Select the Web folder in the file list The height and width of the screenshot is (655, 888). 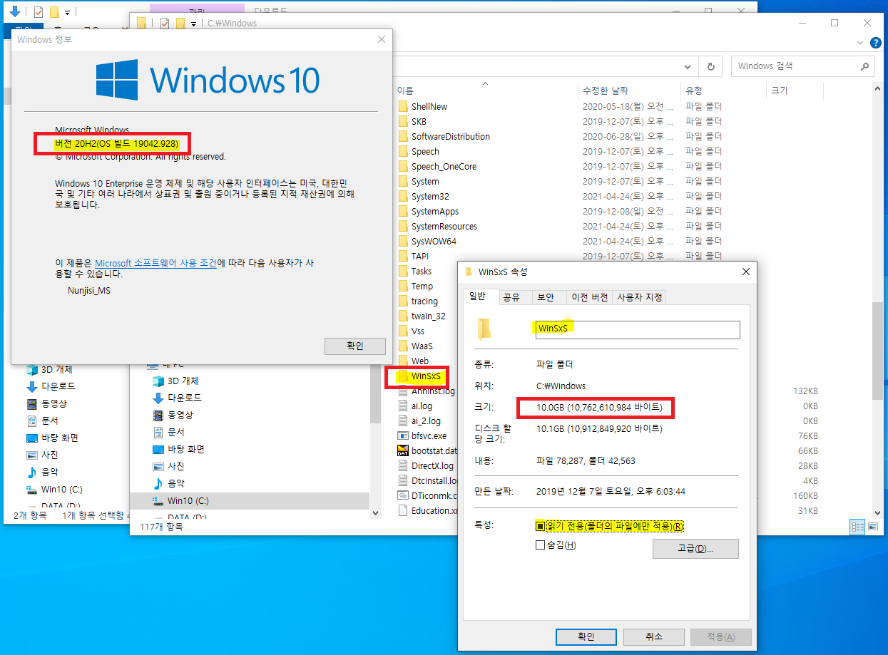pos(420,361)
